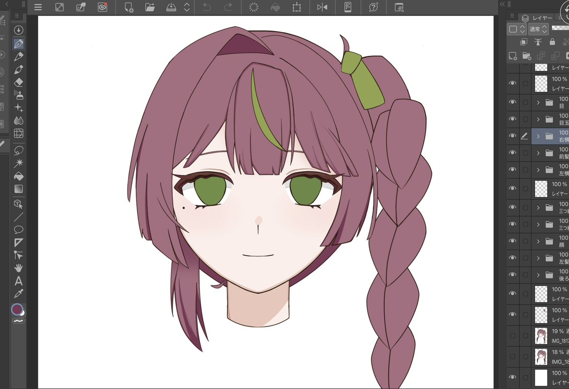Viewport: 569px width, 389px height.
Task: Click the Open file folder icon
Action: pos(150,7)
